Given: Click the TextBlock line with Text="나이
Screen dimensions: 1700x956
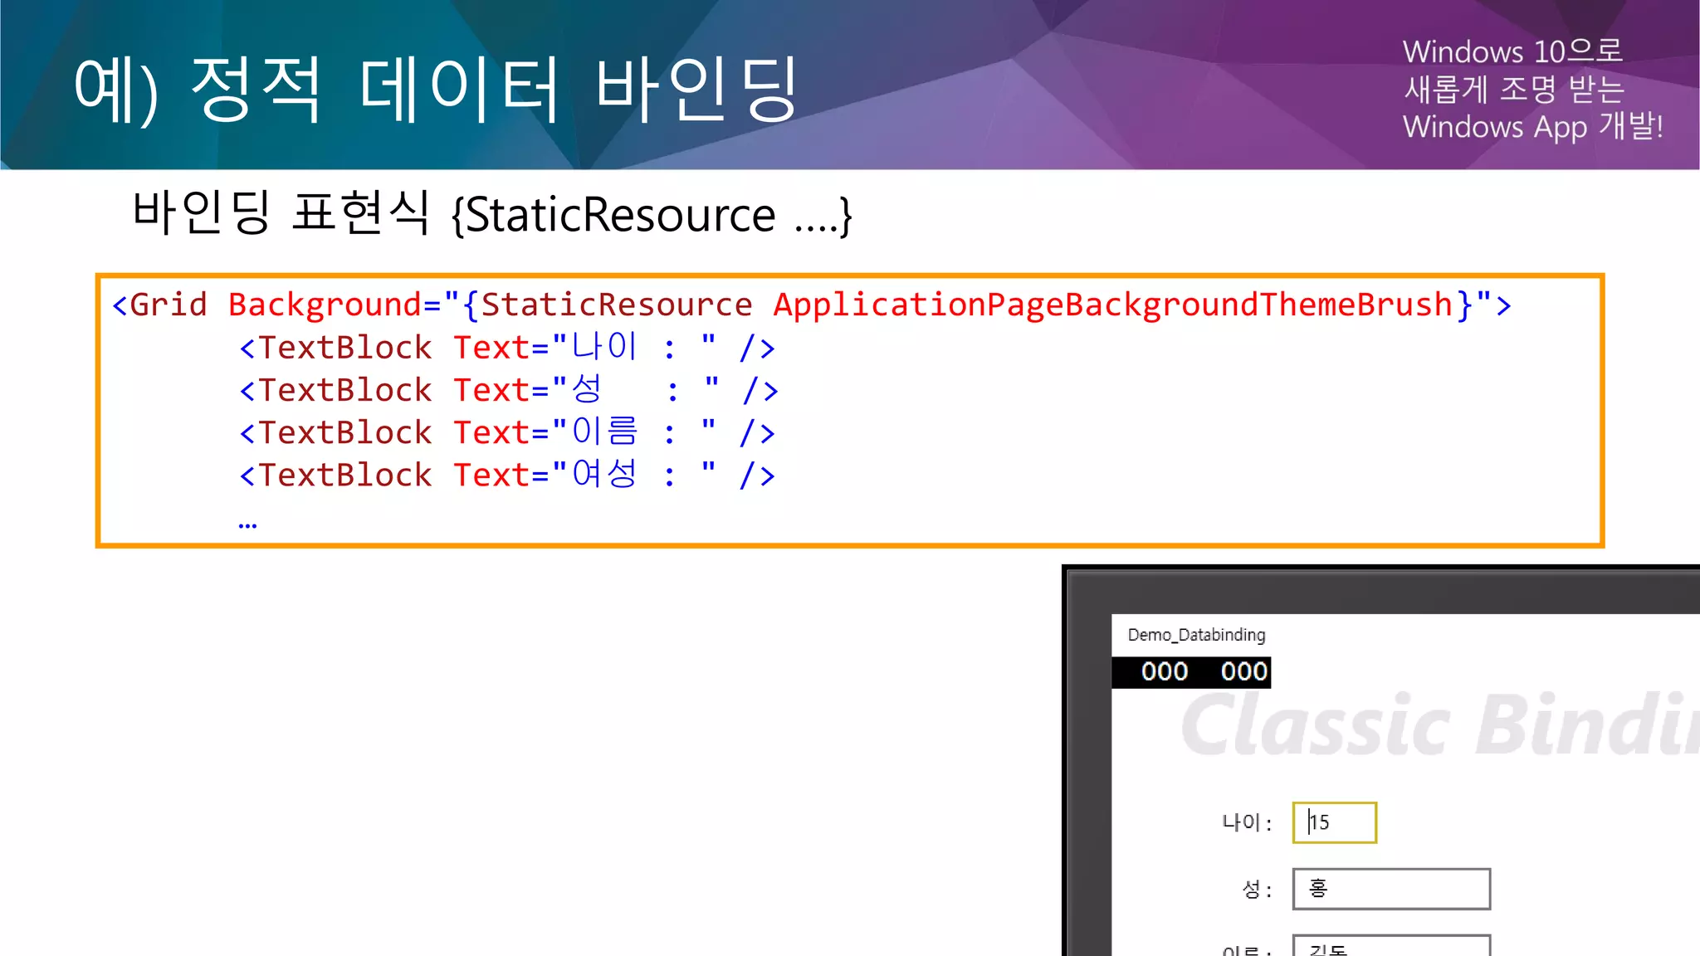Looking at the screenshot, I should click(507, 348).
